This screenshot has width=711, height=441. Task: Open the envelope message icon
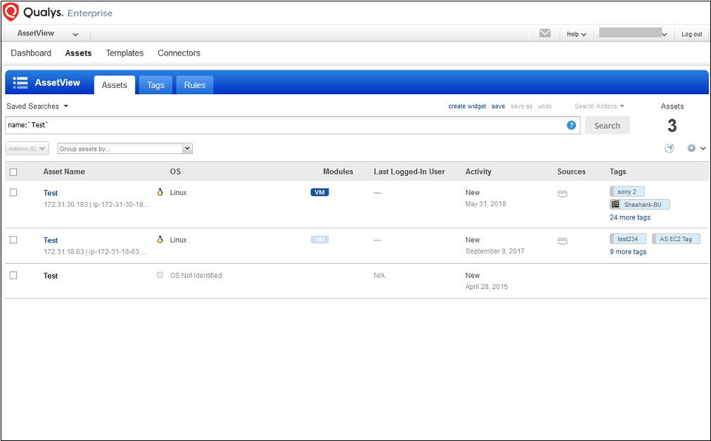click(x=544, y=33)
